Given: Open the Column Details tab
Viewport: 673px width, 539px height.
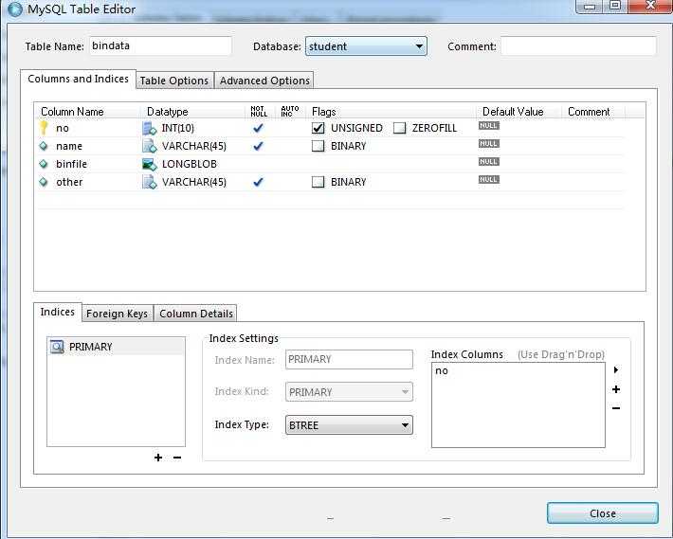Looking at the screenshot, I should [196, 314].
